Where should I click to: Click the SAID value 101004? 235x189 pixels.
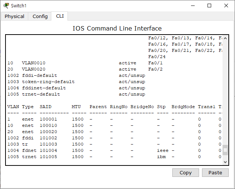(x=48, y=150)
